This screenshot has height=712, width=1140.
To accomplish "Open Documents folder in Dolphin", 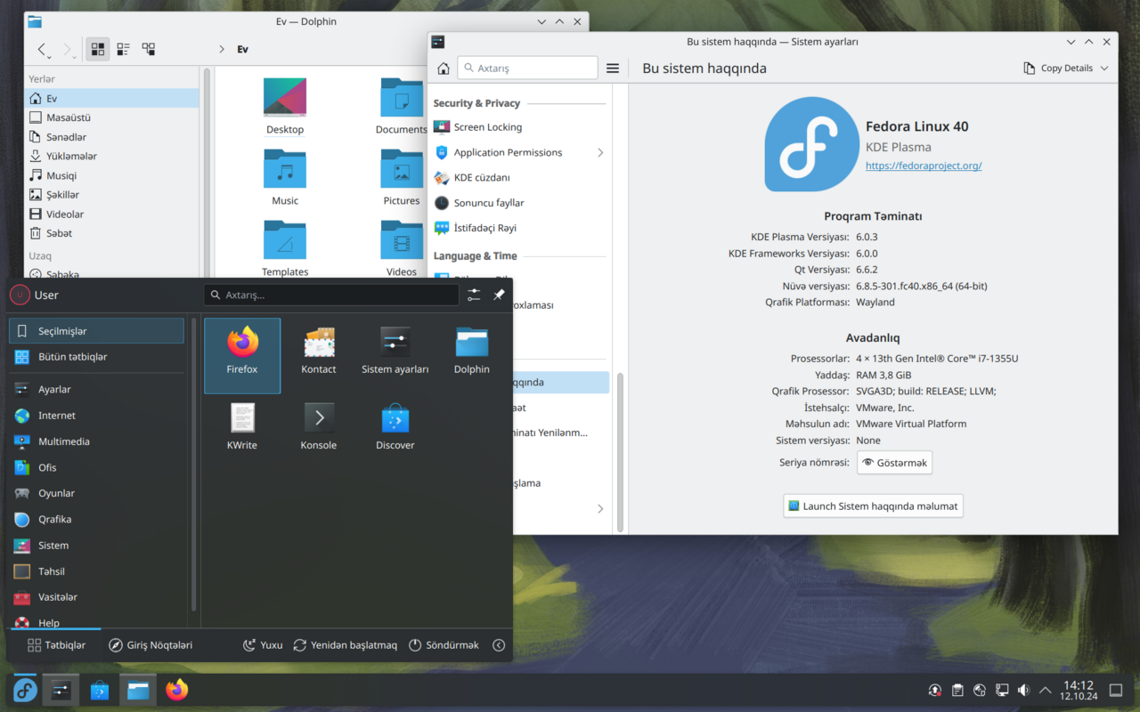I will (402, 106).
